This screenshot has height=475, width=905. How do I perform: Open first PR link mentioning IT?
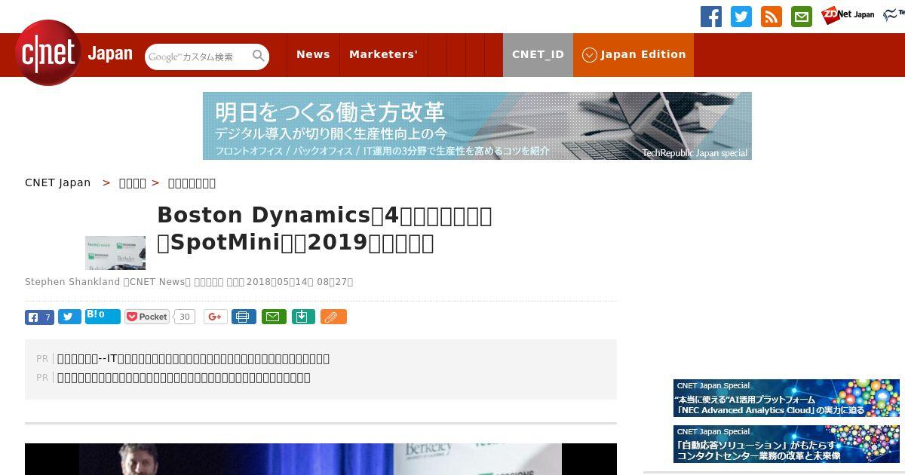click(x=193, y=359)
